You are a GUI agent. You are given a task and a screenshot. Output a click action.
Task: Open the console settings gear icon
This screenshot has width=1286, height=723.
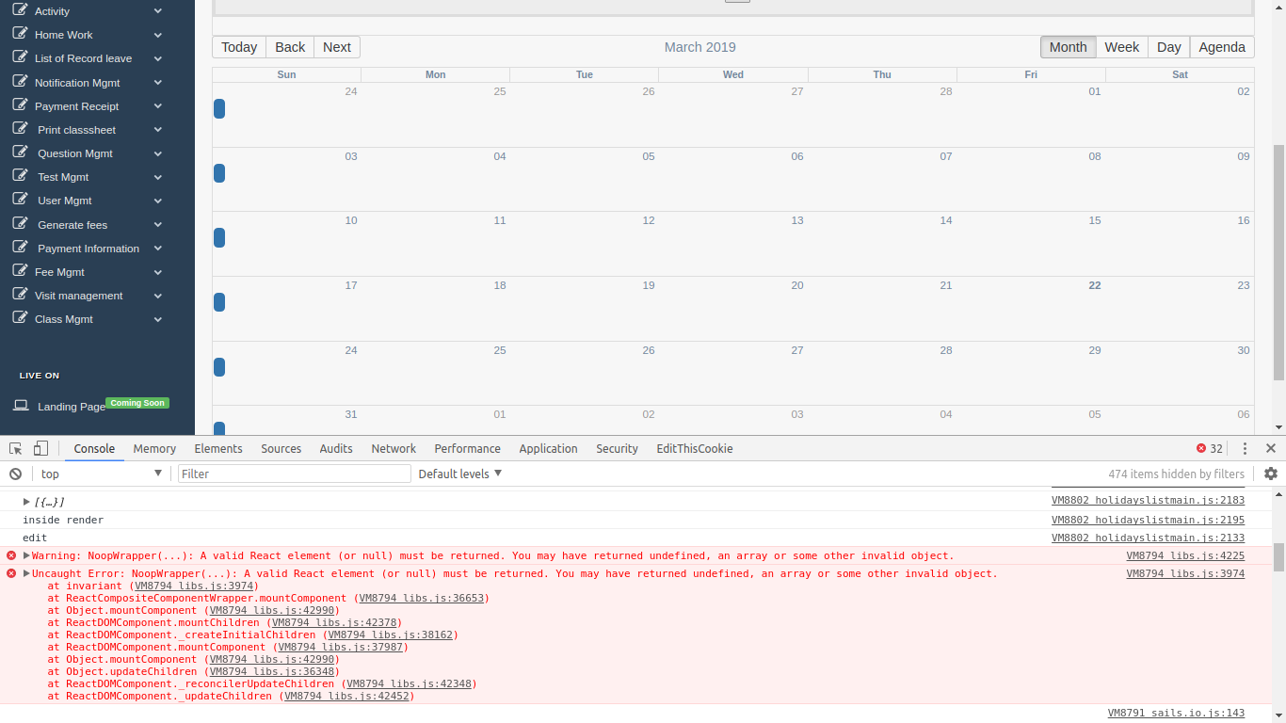pos(1271,474)
